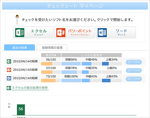Click the green chart bar labeled 56

[x=21, y=110]
